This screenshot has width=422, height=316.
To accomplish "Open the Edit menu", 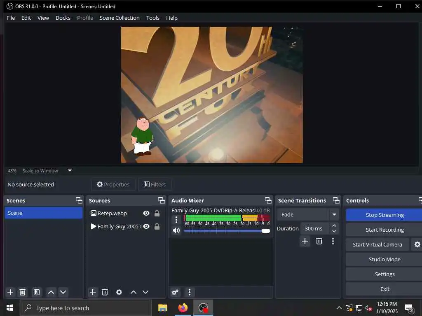I will coord(26,18).
